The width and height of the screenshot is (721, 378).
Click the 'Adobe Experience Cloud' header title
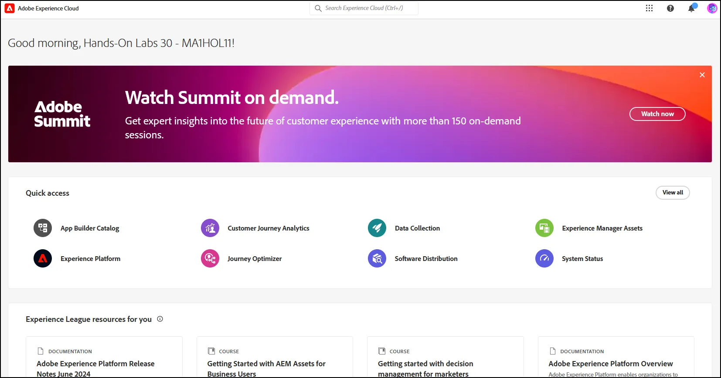(x=48, y=8)
